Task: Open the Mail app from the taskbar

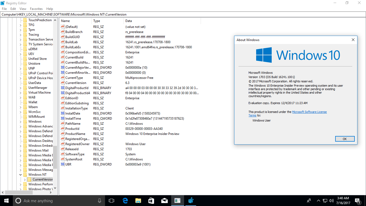Action: pyautogui.click(x=165, y=201)
